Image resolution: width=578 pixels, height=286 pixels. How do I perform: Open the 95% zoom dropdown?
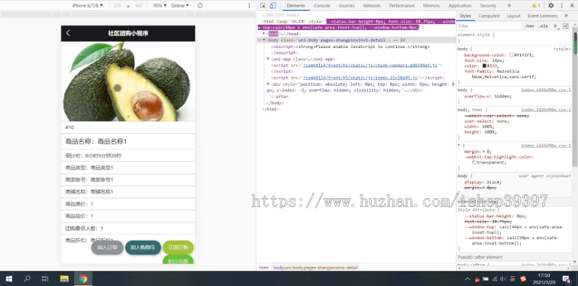[x=160, y=6]
